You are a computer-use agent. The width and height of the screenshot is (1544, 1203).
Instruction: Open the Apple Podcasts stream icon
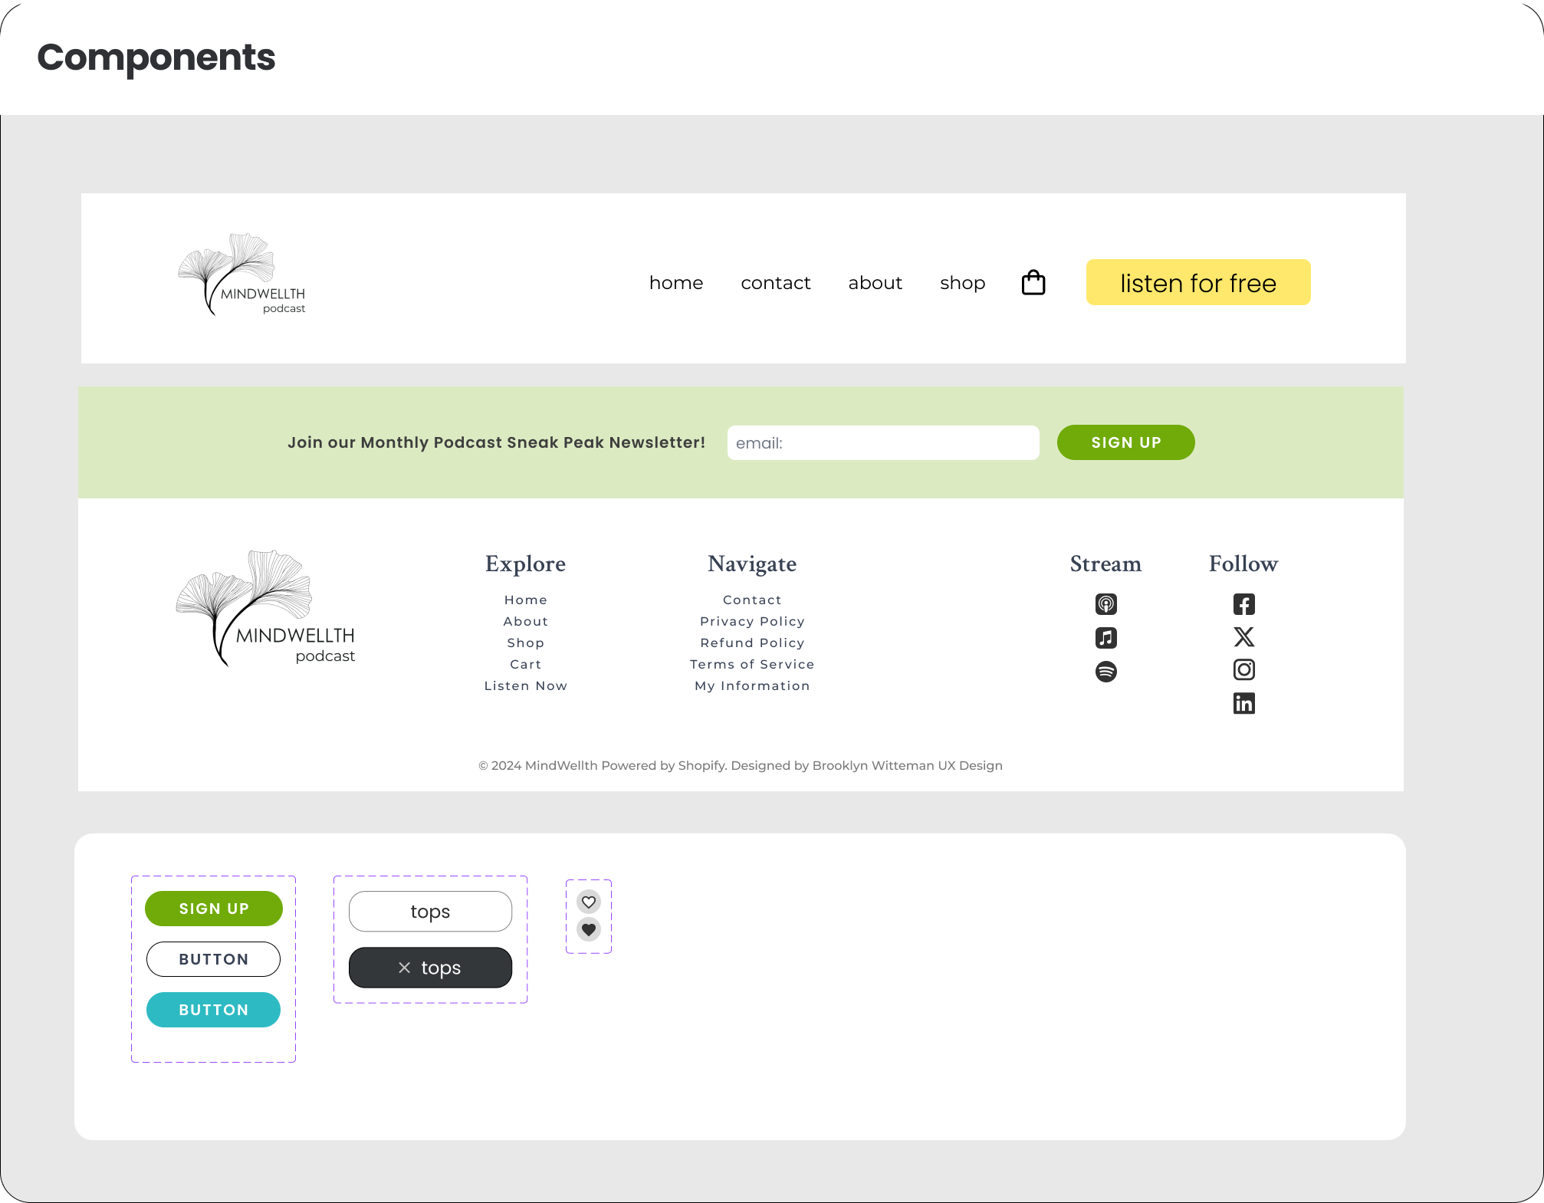(x=1105, y=604)
